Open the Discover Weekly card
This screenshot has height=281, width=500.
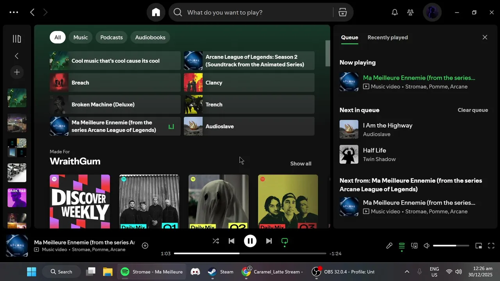click(80, 201)
